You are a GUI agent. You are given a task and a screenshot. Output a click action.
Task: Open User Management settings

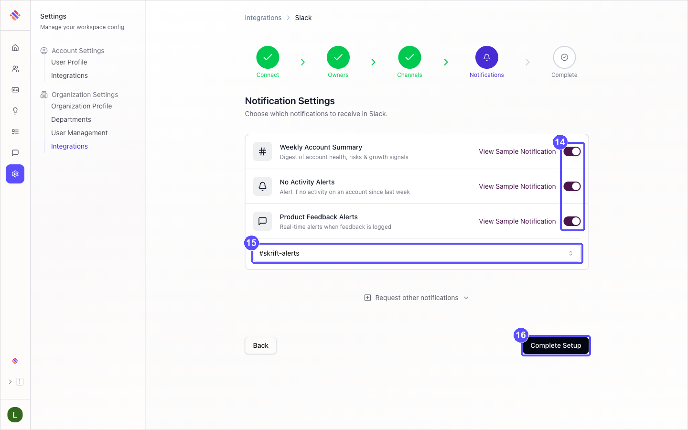pos(79,133)
